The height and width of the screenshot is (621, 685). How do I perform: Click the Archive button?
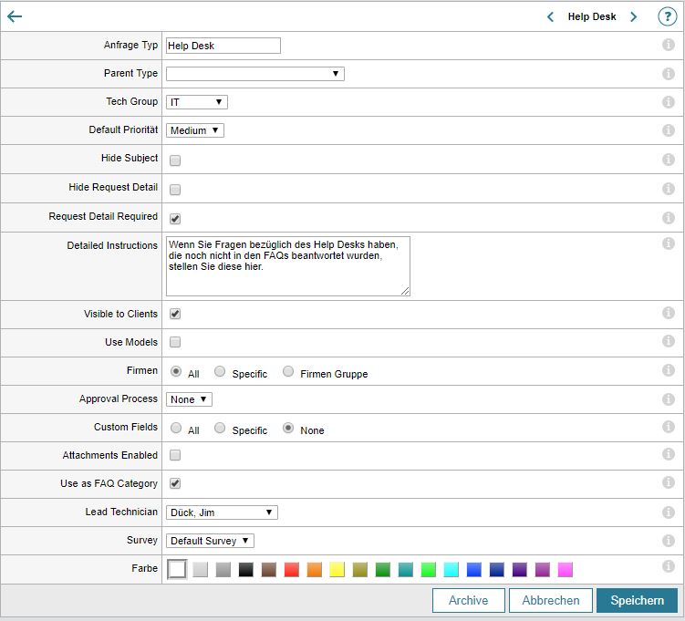click(468, 600)
